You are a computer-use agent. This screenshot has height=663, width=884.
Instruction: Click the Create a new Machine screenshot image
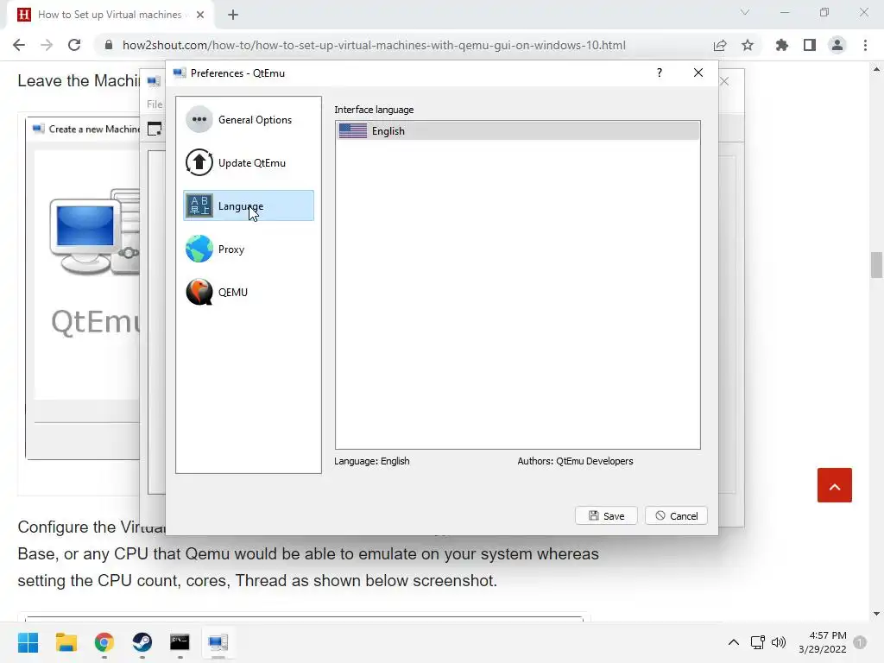click(x=83, y=289)
